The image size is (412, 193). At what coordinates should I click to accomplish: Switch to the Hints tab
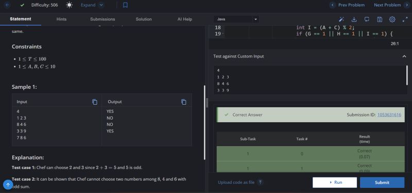[x=61, y=19]
